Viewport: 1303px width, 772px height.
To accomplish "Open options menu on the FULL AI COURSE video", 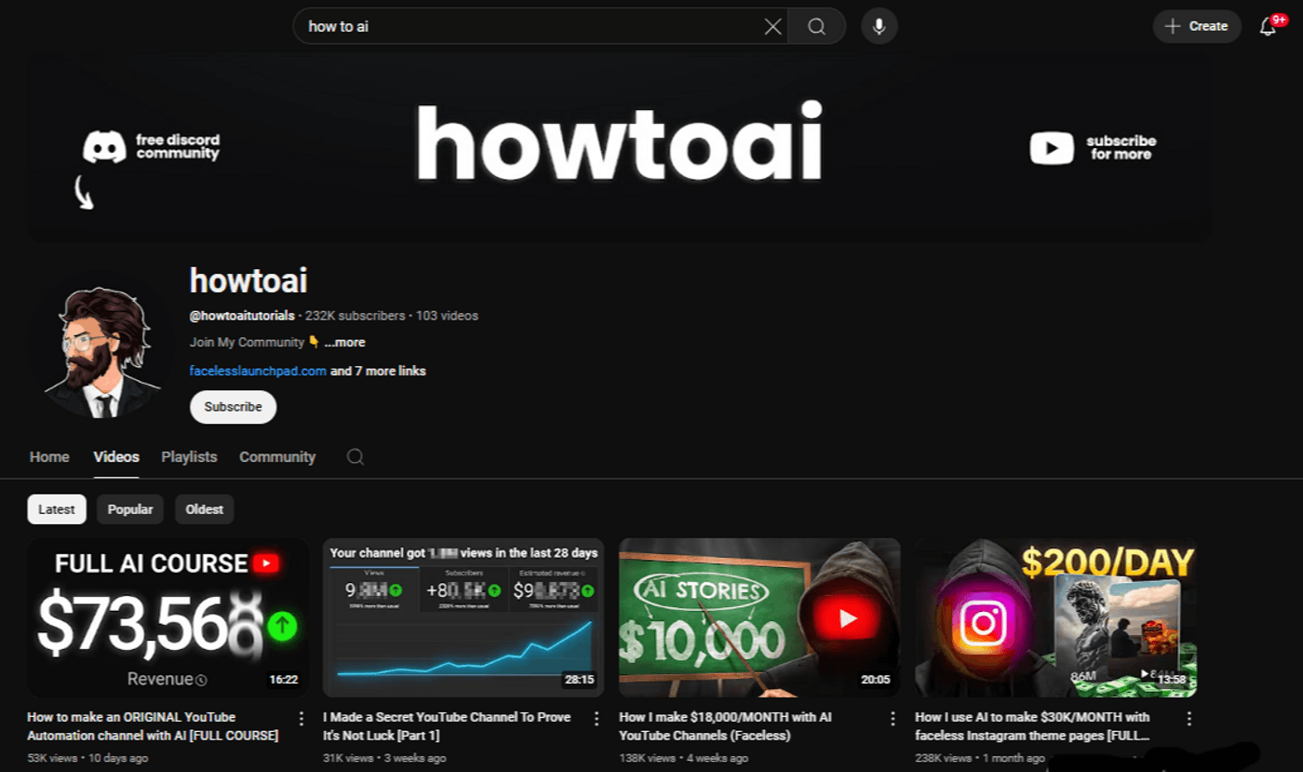I will [301, 718].
